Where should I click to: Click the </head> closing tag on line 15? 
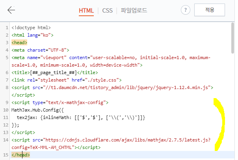[x=20, y=155]
